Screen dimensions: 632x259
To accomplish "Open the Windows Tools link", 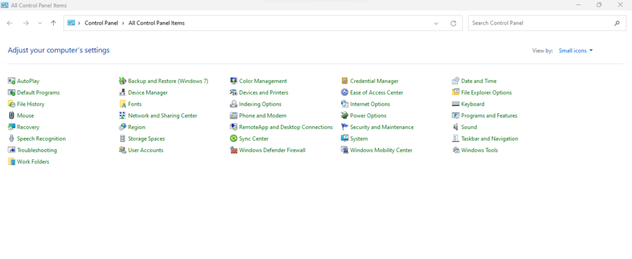I will point(480,150).
